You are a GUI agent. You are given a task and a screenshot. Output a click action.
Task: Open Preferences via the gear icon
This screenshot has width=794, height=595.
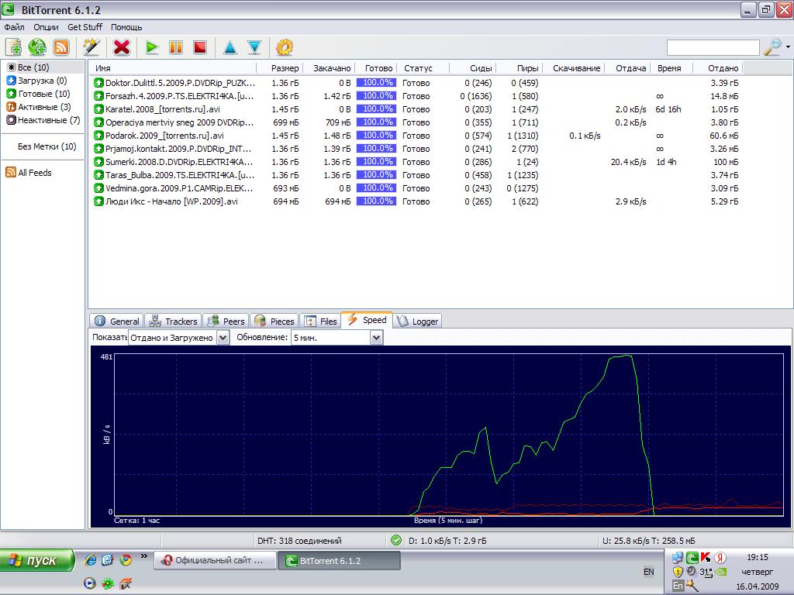pyautogui.click(x=284, y=47)
